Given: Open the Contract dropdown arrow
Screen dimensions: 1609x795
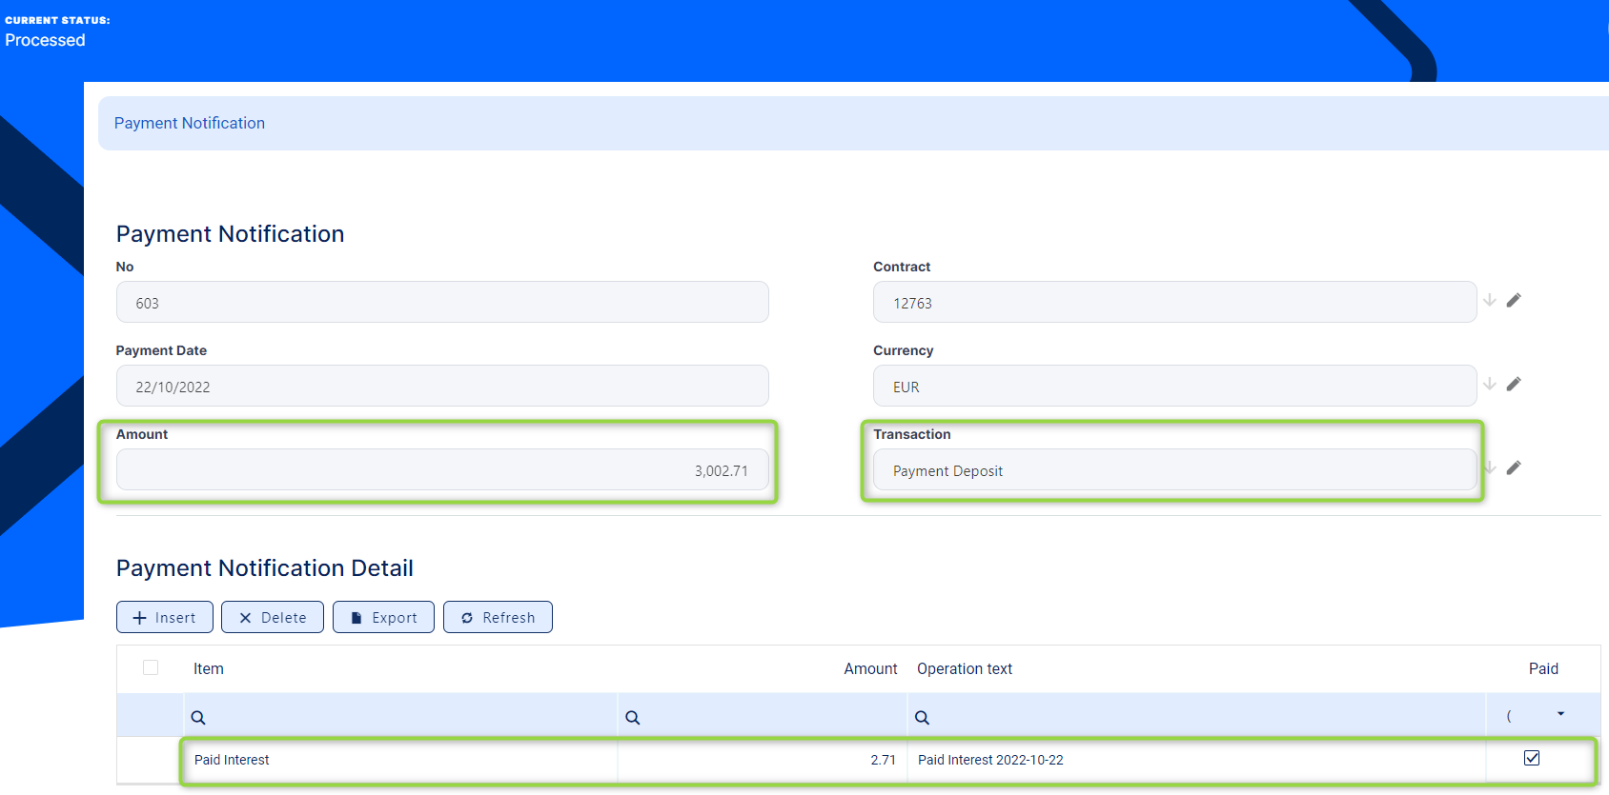Looking at the screenshot, I should tap(1490, 301).
